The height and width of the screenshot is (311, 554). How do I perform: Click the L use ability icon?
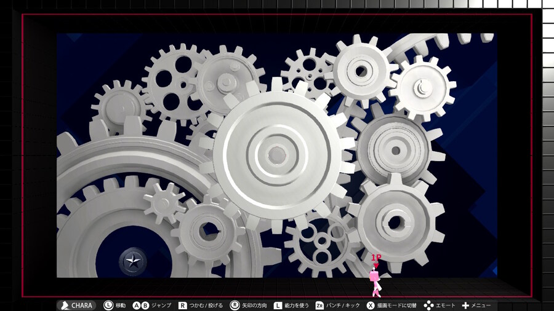[278, 305]
